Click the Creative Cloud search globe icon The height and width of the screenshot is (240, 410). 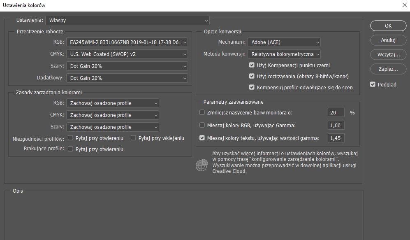coord(202,165)
